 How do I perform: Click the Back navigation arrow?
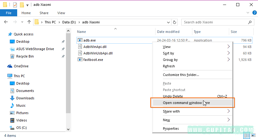[6, 22]
